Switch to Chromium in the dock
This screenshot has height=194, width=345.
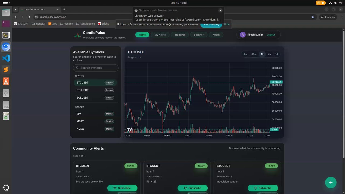(6, 47)
